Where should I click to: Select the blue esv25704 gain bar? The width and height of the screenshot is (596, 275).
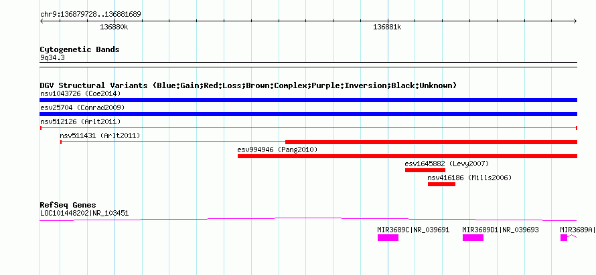pyautogui.click(x=308, y=114)
